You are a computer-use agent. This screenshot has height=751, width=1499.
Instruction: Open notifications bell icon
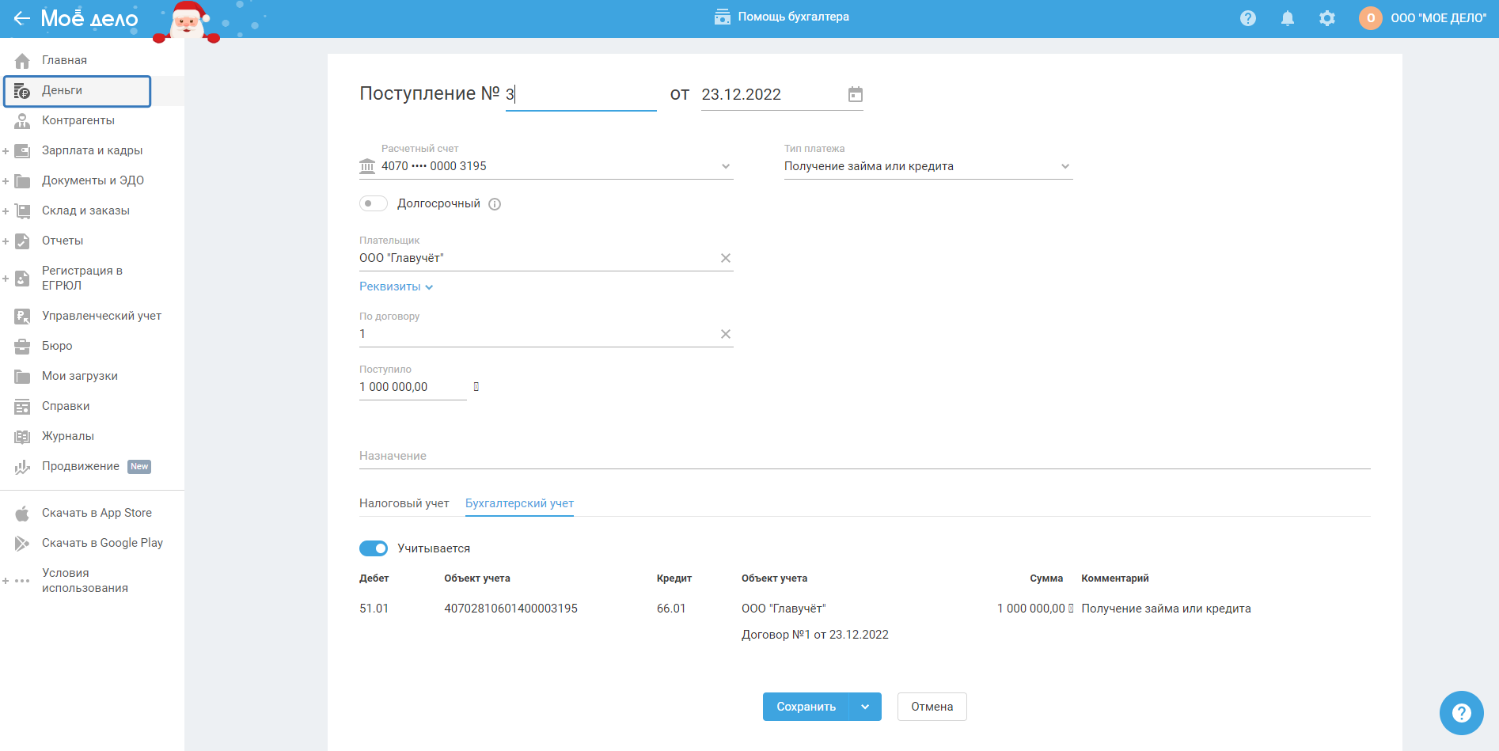[1287, 18]
